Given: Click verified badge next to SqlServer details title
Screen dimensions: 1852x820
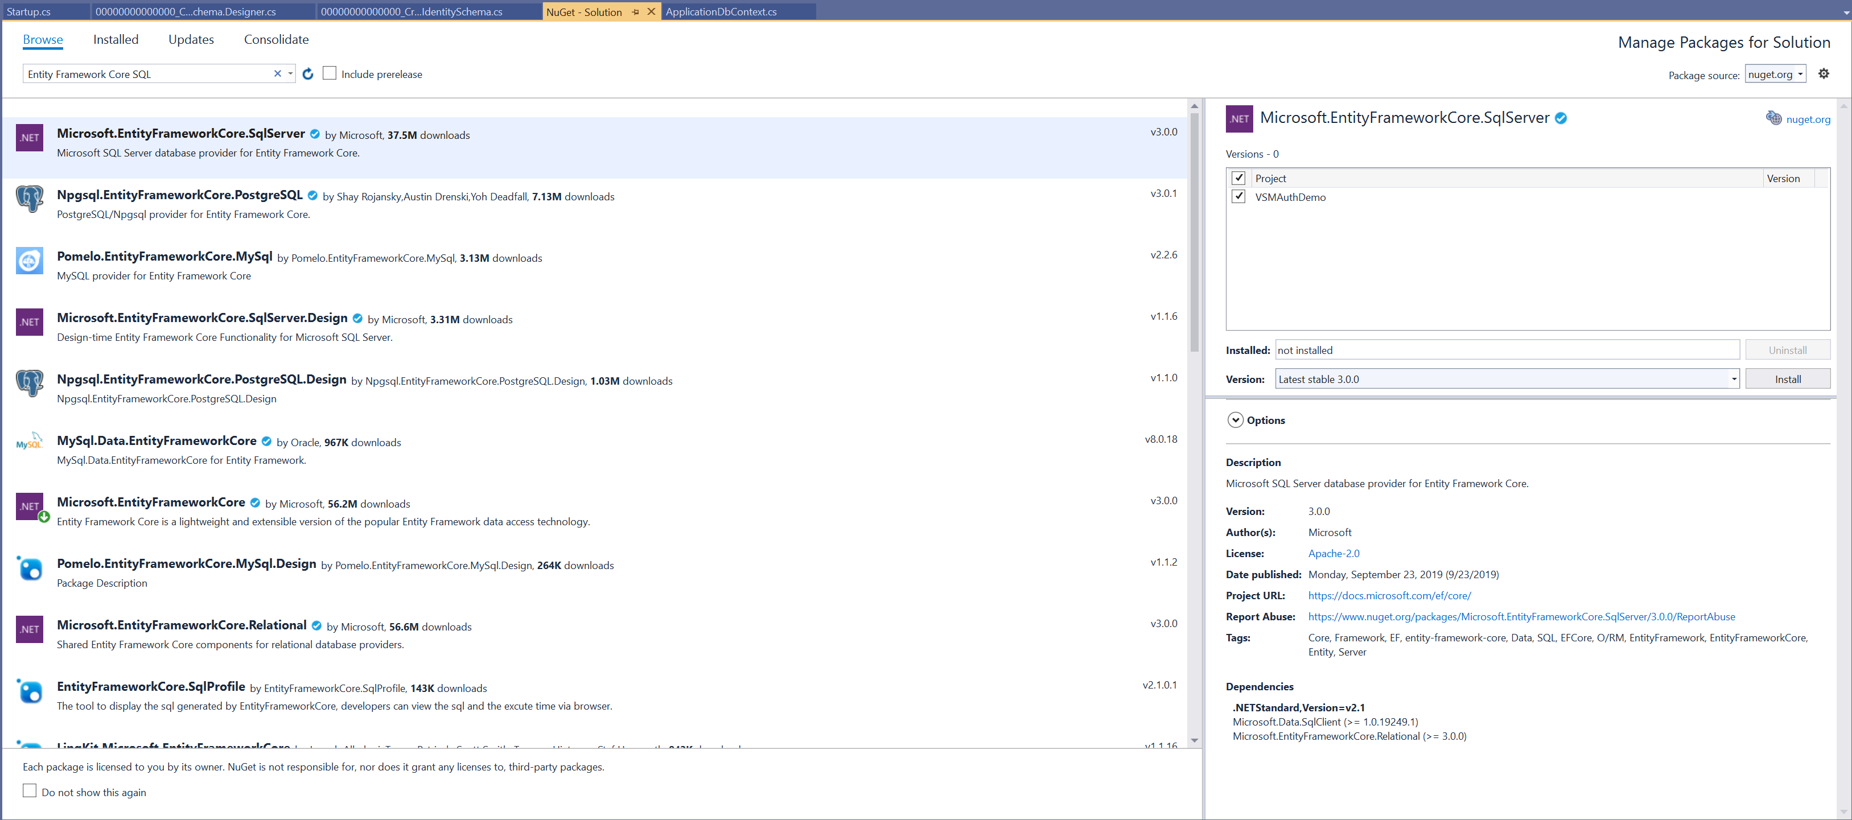Looking at the screenshot, I should pos(1561,118).
